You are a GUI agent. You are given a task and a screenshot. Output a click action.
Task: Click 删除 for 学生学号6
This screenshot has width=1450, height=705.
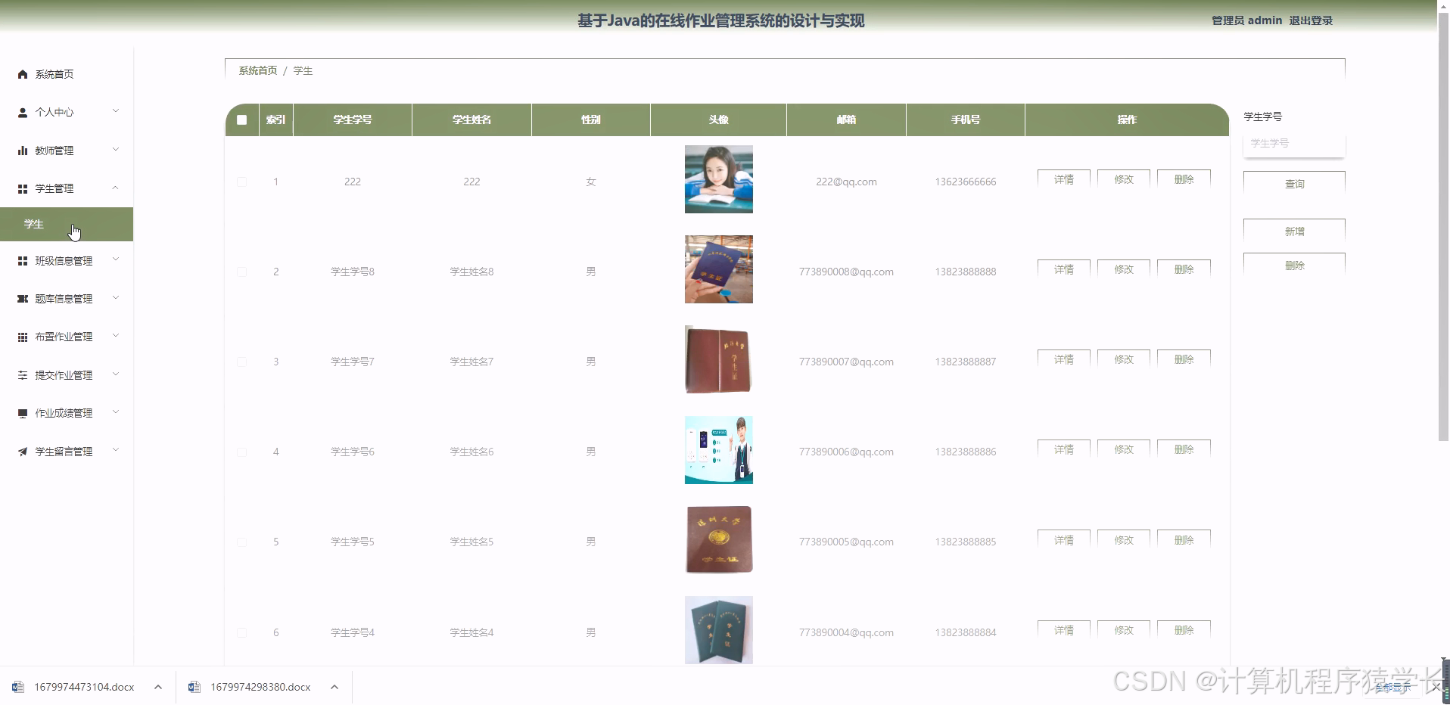coord(1184,449)
